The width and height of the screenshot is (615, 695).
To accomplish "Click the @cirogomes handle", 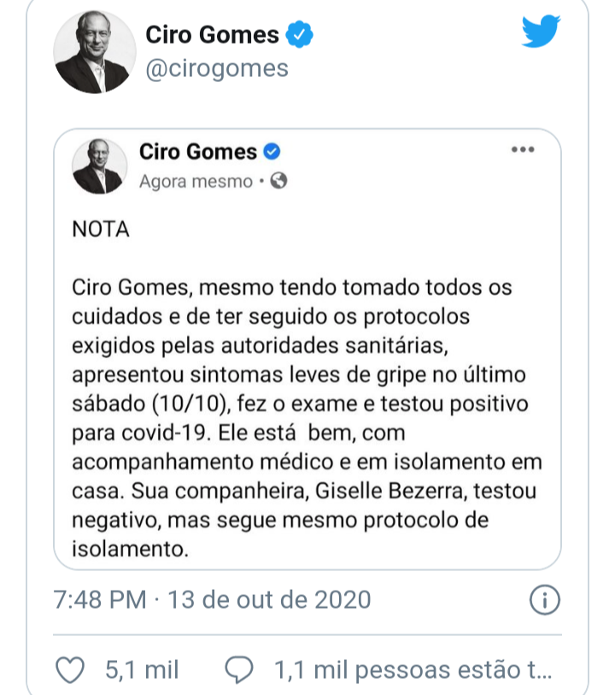I will click(x=217, y=69).
